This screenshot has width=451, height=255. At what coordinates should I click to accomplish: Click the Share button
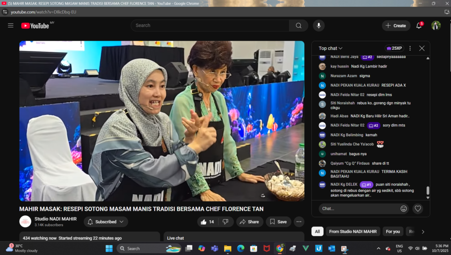250,222
